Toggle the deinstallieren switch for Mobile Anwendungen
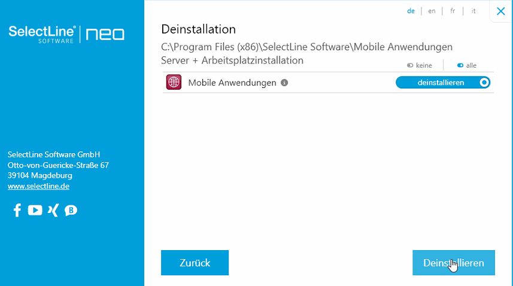The height and width of the screenshot is (286, 513). pos(443,83)
